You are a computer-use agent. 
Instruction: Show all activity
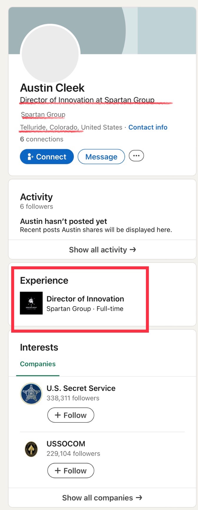click(102, 250)
